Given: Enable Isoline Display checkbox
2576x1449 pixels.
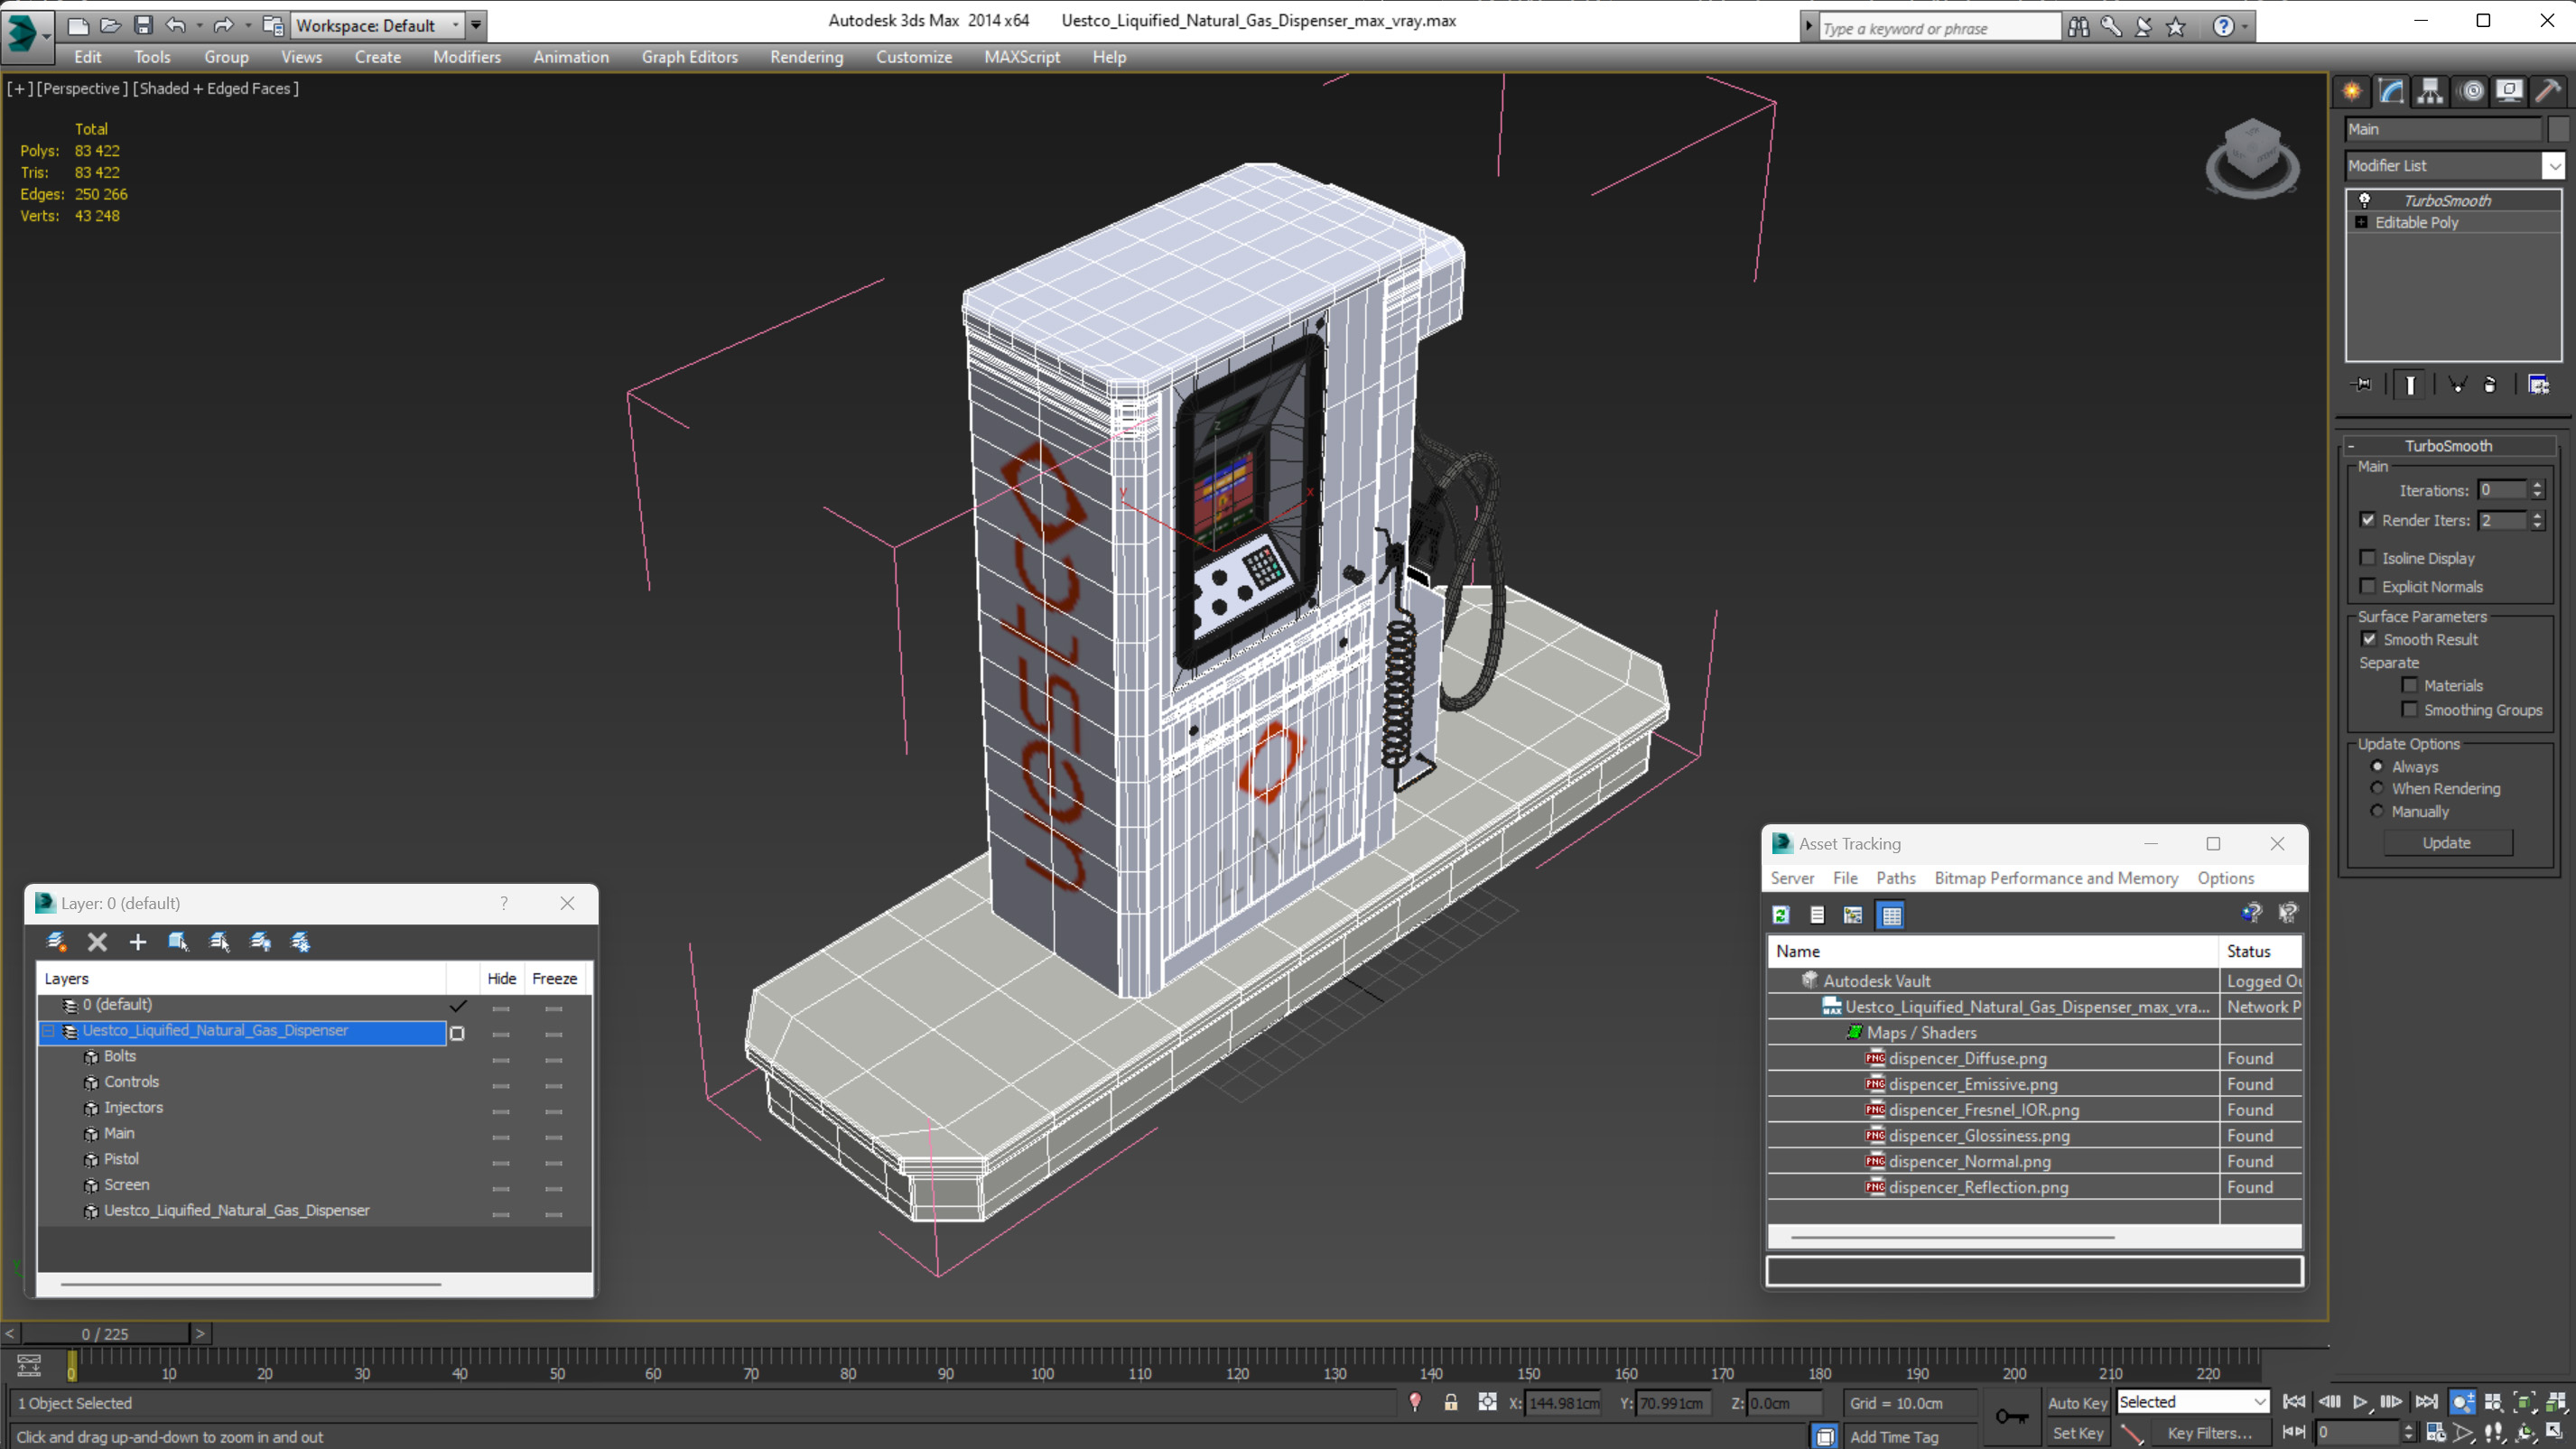Looking at the screenshot, I should (2368, 557).
